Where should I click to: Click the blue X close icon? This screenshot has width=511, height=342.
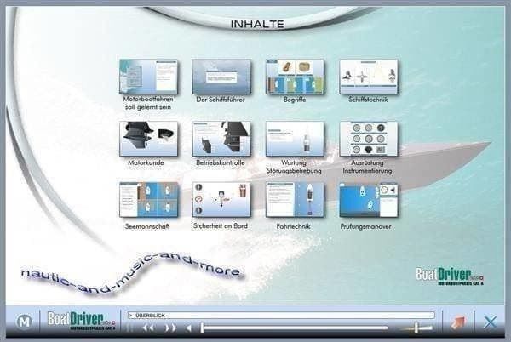(490, 322)
